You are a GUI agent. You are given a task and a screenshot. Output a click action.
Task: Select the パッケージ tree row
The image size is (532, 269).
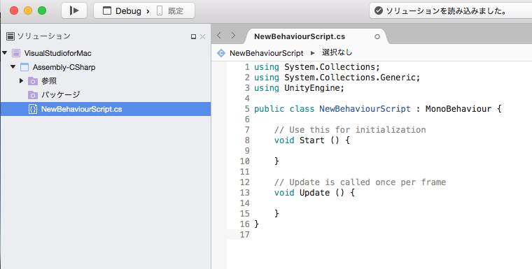(x=106, y=95)
